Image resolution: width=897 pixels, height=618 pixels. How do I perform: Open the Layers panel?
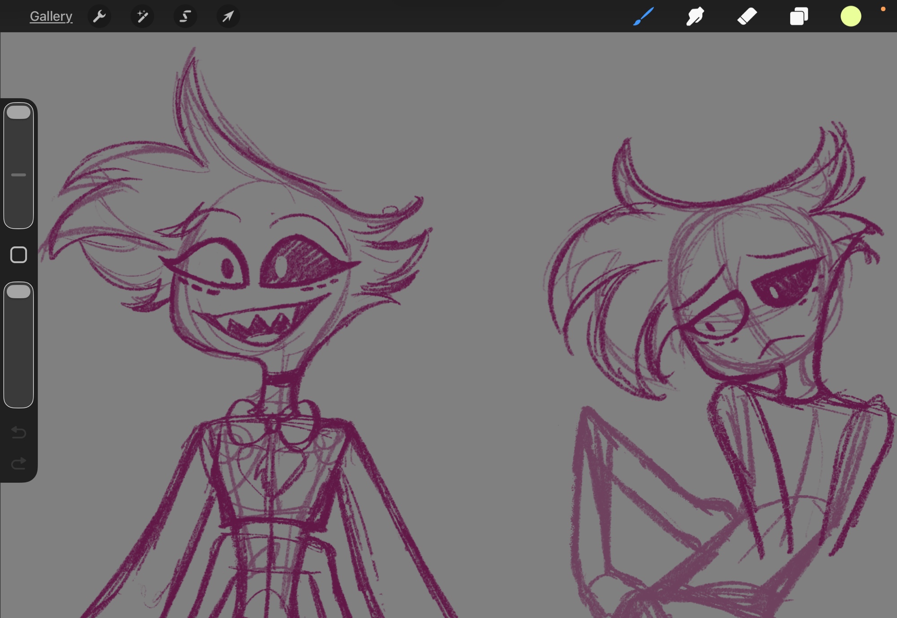799,17
